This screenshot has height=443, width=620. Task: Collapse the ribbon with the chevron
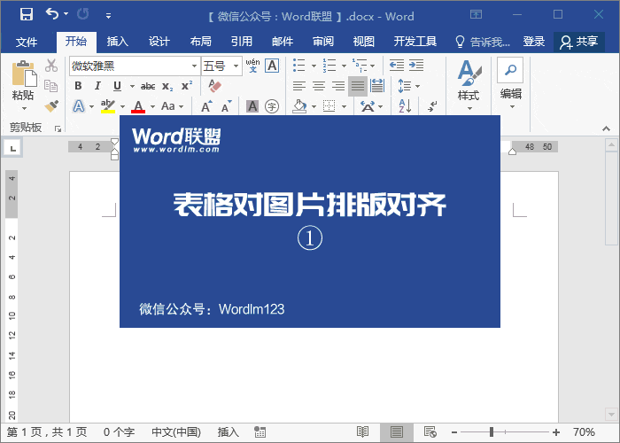[x=606, y=128]
